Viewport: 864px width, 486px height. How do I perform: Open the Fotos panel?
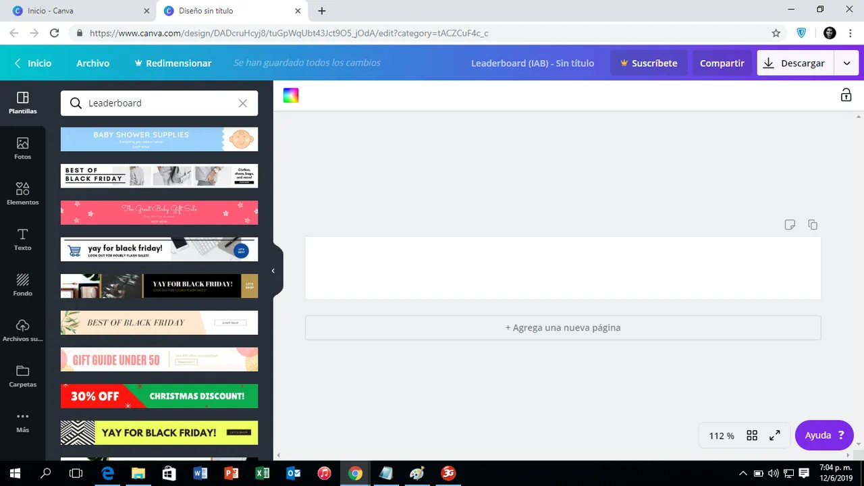(x=22, y=148)
